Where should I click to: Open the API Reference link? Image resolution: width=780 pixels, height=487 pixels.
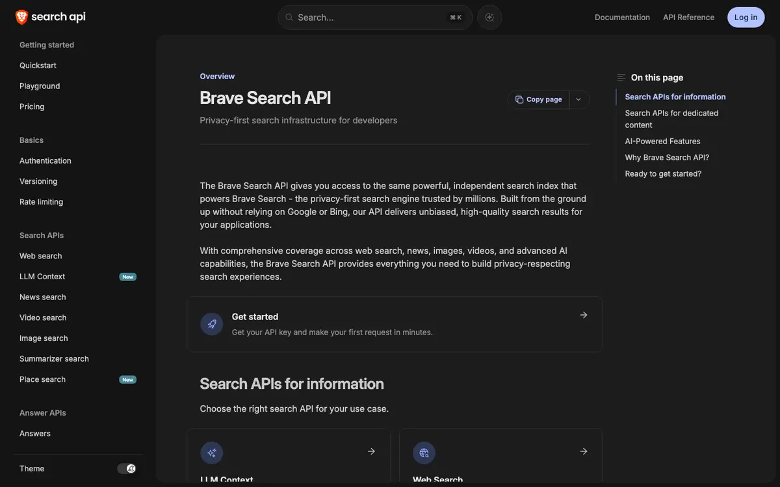688,18
